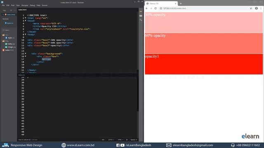Screen dimensions: 264x148
Task: Click the elearnbangladesh@gmail.com text
Action: coord(193,145)
